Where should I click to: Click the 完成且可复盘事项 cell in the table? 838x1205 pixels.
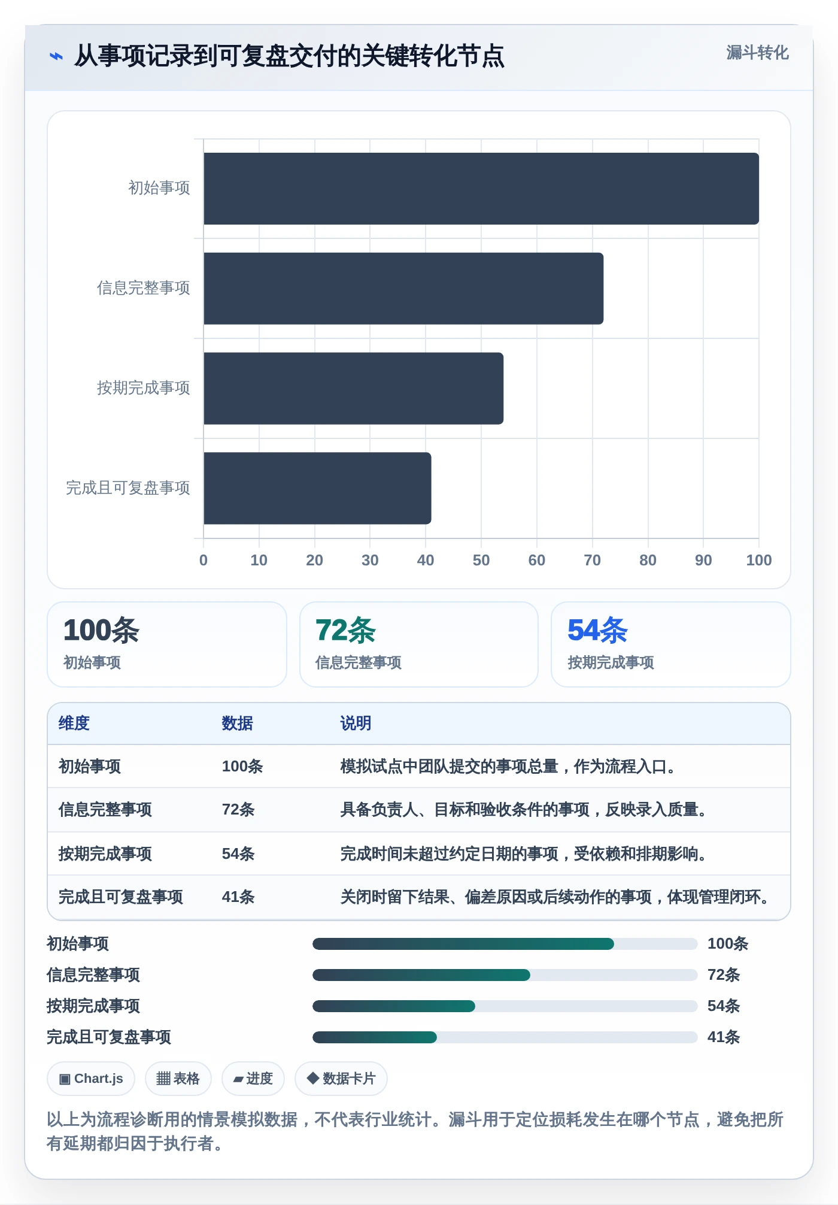[121, 897]
